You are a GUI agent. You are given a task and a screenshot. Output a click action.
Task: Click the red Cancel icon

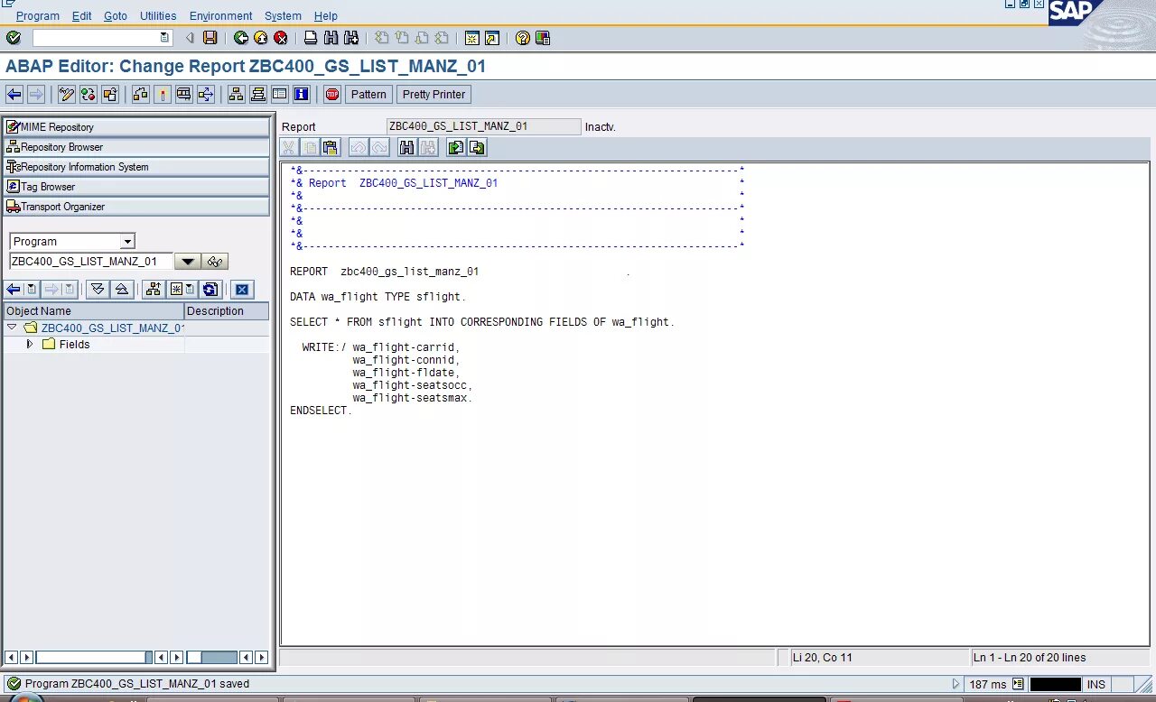tap(281, 38)
